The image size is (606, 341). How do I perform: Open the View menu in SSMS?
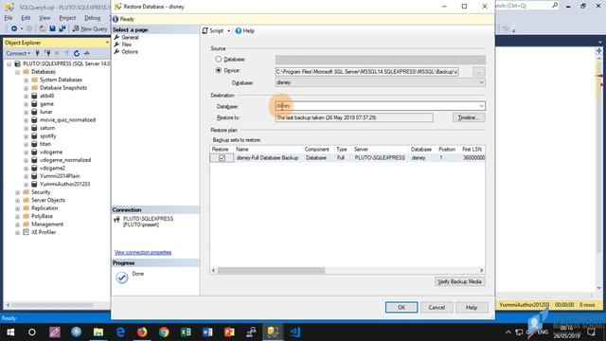pyautogui.click(x=45, y=18)
